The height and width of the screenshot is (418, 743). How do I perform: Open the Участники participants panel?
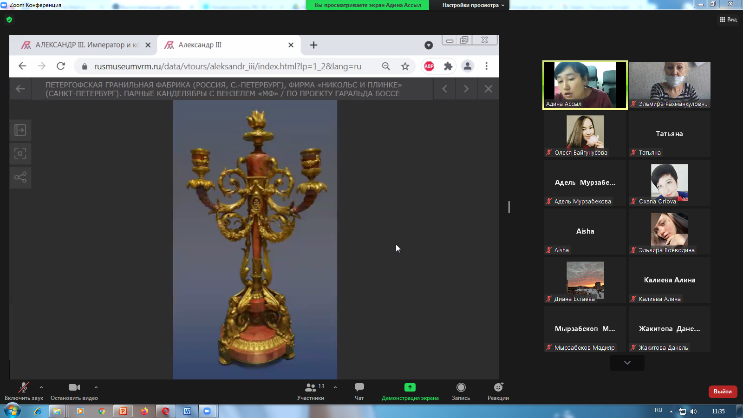[311, 392]
